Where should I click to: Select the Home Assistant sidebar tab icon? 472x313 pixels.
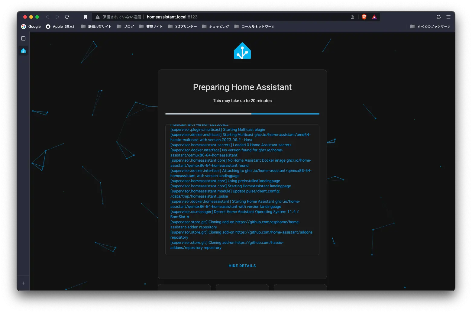click(x=23, y=51)
